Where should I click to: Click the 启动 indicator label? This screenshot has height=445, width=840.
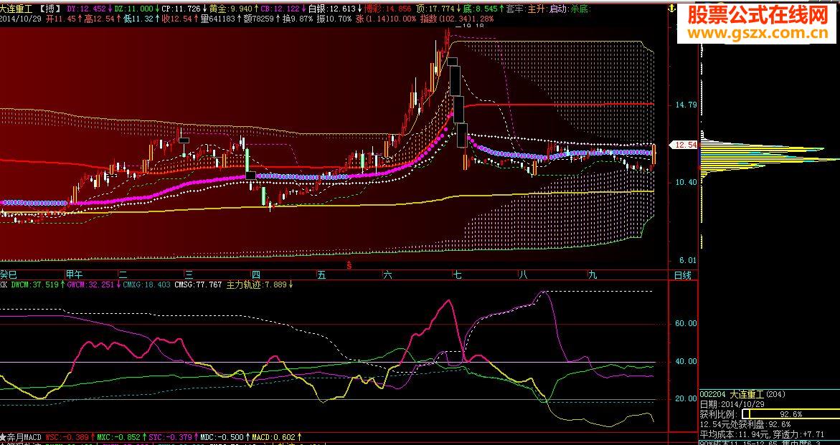click(x=559, y=9)
